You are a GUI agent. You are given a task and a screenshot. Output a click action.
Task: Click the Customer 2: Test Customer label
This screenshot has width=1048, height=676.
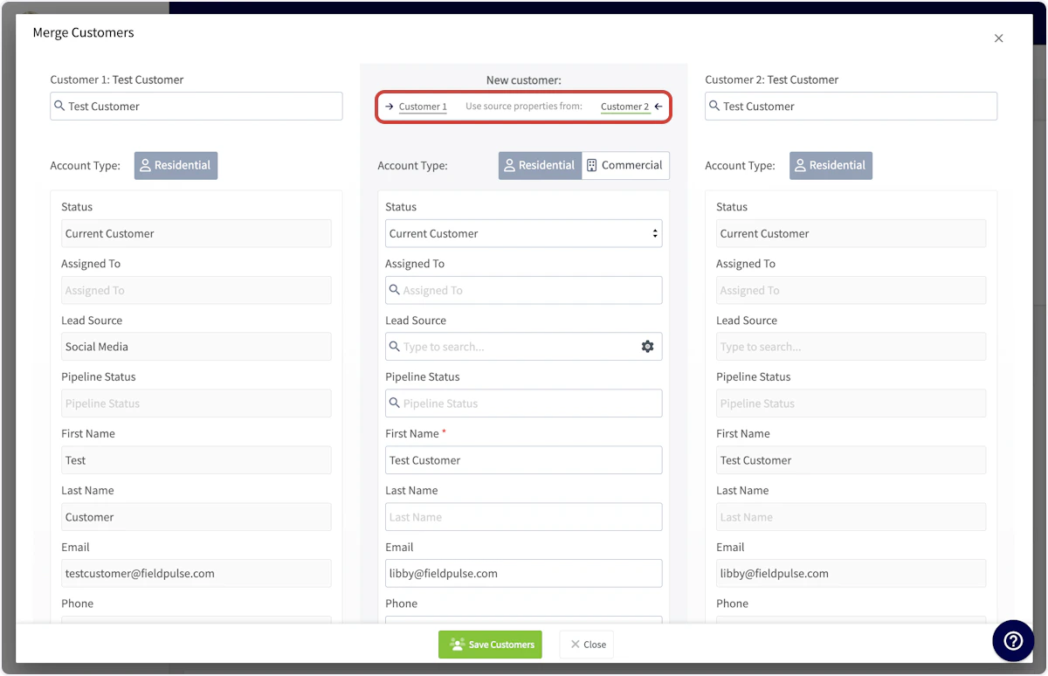pyautogui.click(x=772, y=79)
